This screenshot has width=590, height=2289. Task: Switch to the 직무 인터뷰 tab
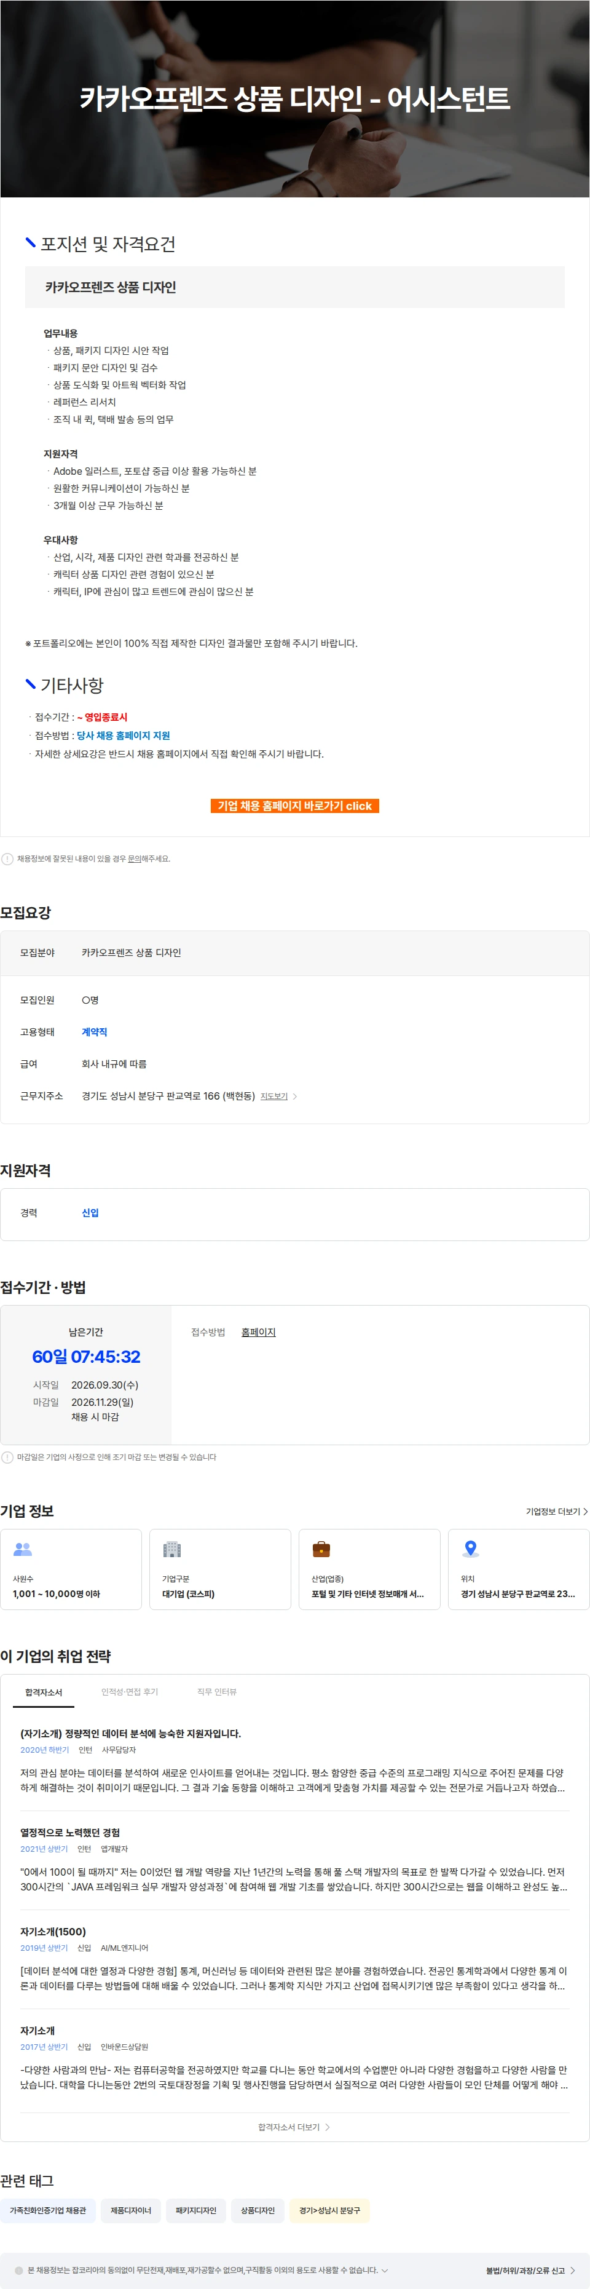coord(217,1692)
